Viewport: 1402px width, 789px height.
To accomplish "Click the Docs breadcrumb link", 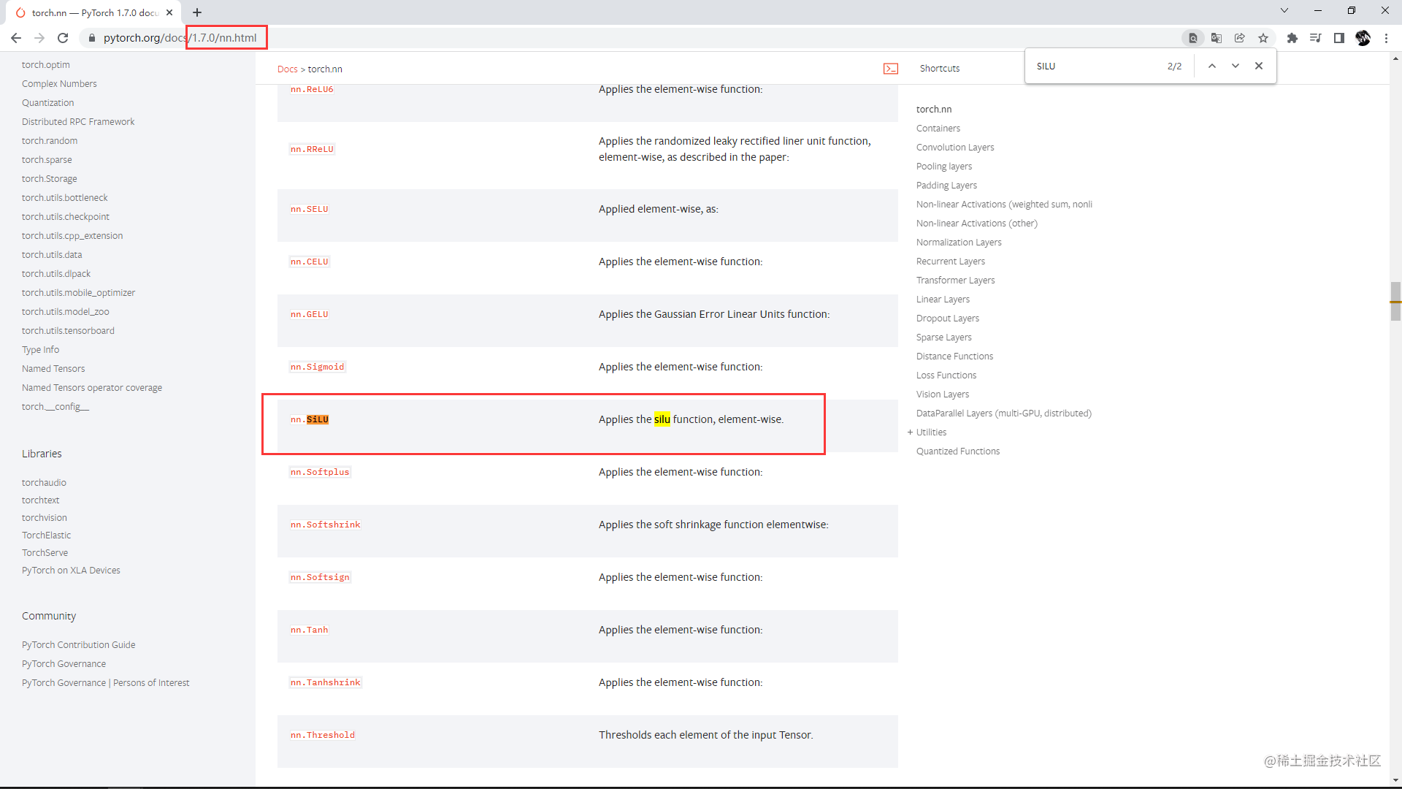I will point(287,69).
